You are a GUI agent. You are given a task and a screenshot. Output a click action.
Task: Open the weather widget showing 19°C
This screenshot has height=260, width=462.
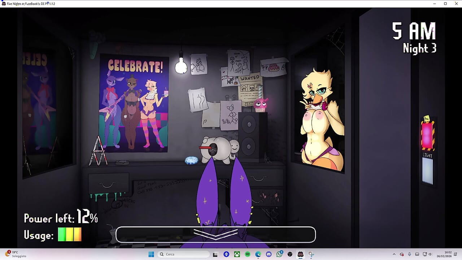pyautogui.click(x=15, y=254)
